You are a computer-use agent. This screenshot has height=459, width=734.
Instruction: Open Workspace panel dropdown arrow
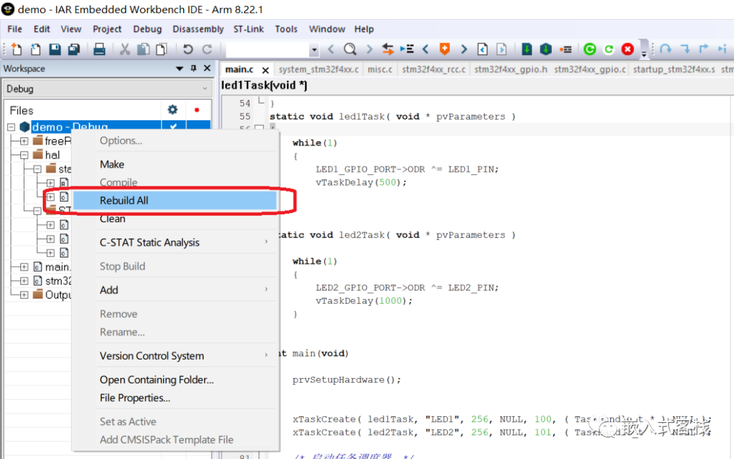(x=179, y=69)
